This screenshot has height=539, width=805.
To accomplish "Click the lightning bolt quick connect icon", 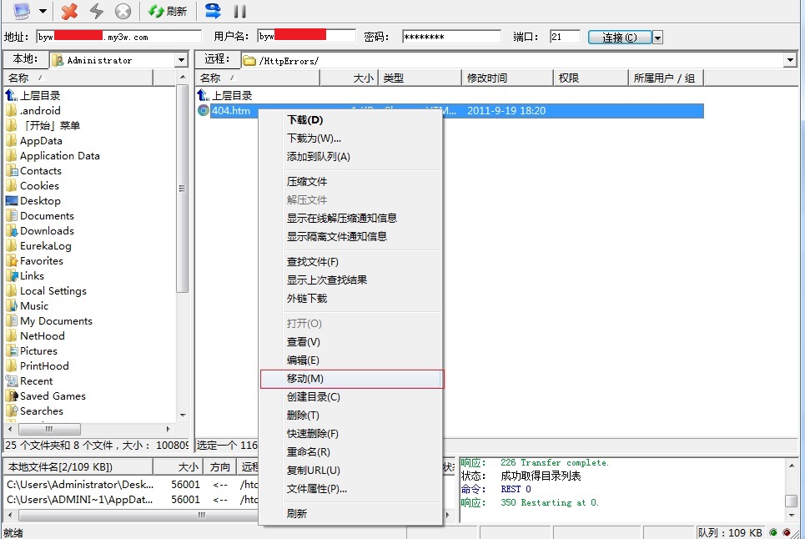I will tap(97, 11).
